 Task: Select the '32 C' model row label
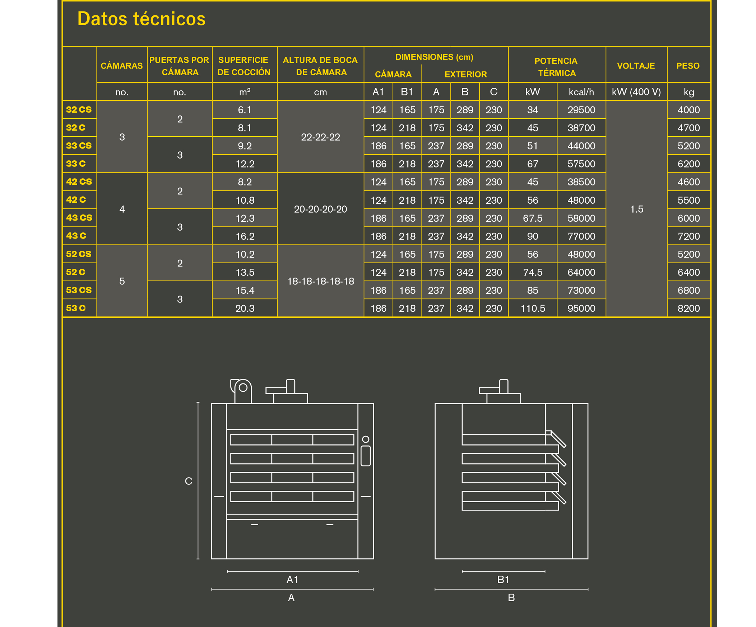click(x=75, y=128)
